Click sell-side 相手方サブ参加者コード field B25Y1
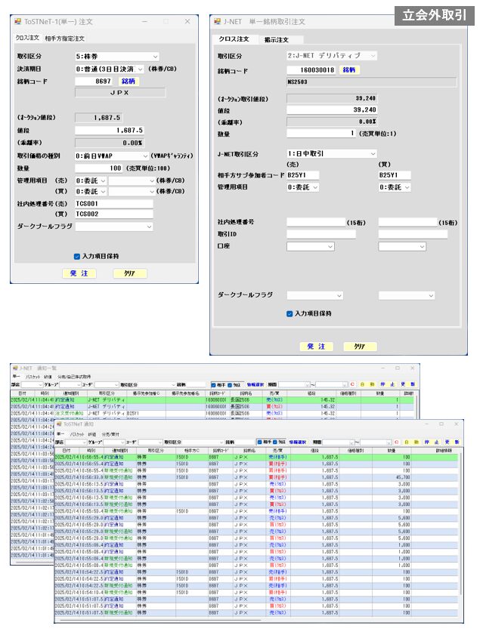The height and width of the screenshot is (629, 483). click(303, 175)
